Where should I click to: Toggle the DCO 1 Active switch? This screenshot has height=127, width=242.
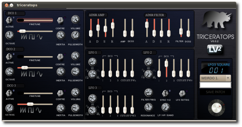click(9, 21)
